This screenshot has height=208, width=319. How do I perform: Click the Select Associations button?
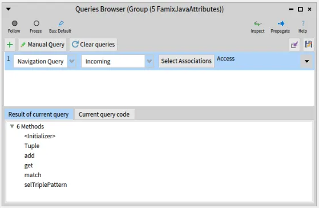[x=187, y=61]
